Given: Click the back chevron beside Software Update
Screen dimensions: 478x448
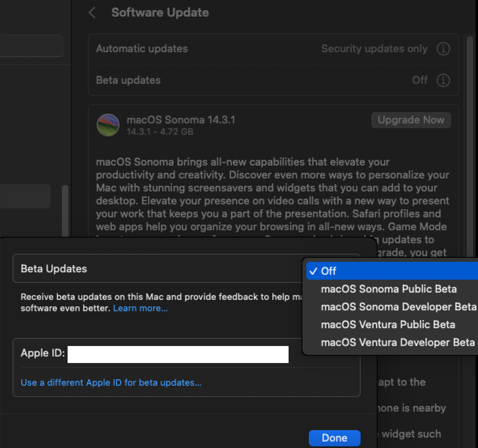Looking at the screenshot, I should coord(92,13).
